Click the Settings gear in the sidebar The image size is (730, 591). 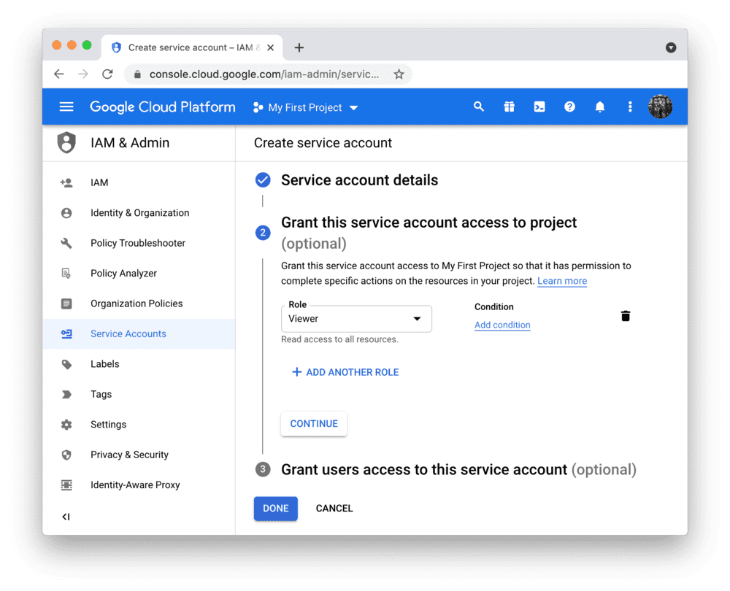pyautogui.click(x=66, y=424)
